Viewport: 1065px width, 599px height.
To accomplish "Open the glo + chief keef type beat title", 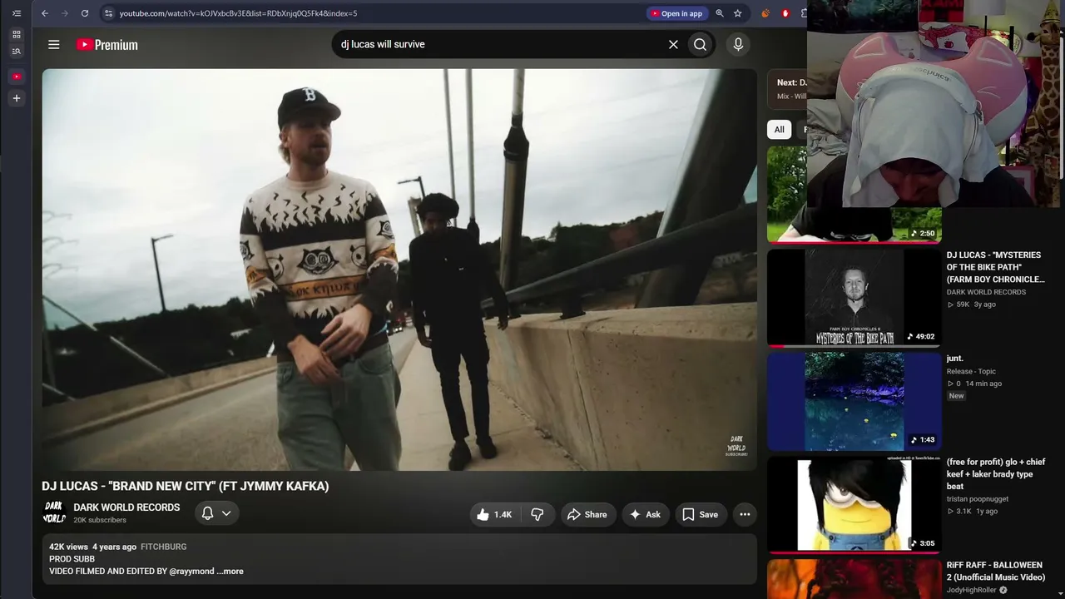I will (x=996, y=474).
